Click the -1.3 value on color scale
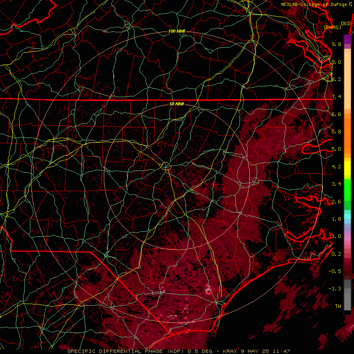Viewport: 354px width, 354px height. (x=335, y=289)
